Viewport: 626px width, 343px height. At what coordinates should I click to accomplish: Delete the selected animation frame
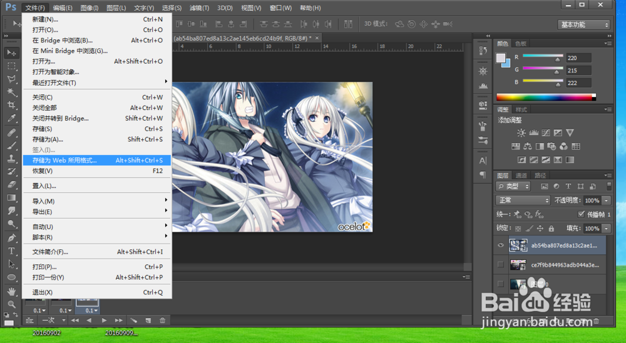point(163,321)
